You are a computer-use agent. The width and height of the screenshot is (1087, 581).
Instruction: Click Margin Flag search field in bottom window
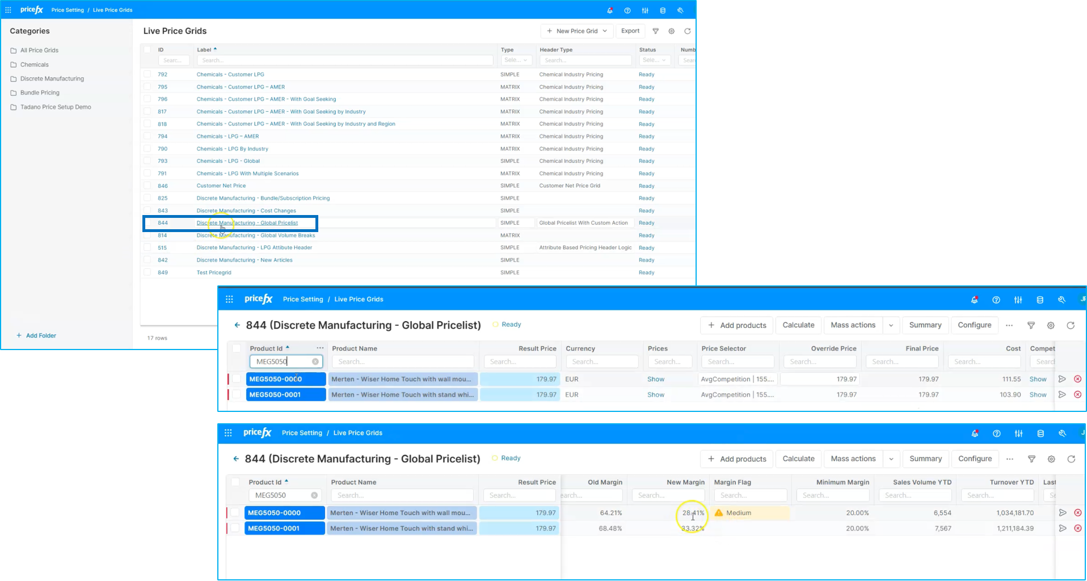(x=749, y=495)
